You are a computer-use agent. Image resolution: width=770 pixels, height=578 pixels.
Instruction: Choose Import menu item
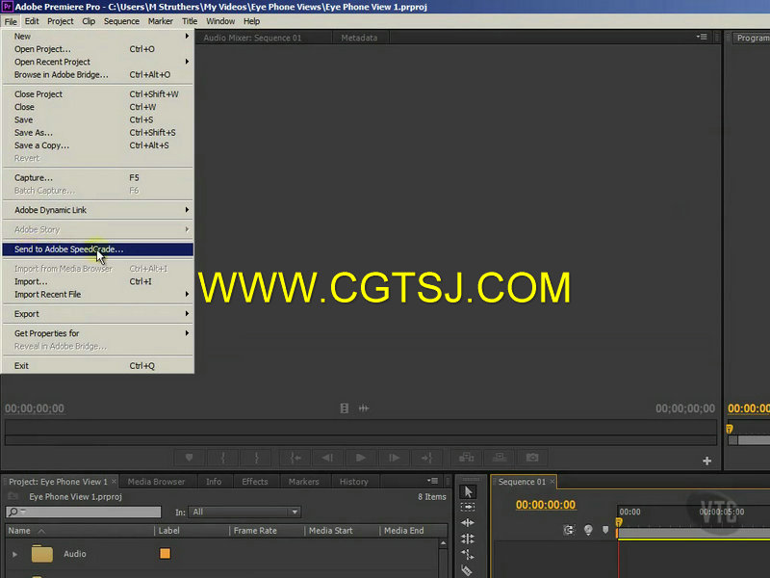tap(98, 281)
